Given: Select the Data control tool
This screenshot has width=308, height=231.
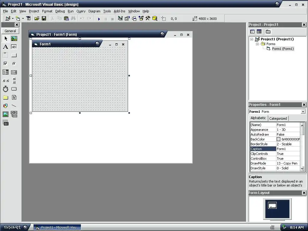Looking at the screenshot, I should click(14, 114).
